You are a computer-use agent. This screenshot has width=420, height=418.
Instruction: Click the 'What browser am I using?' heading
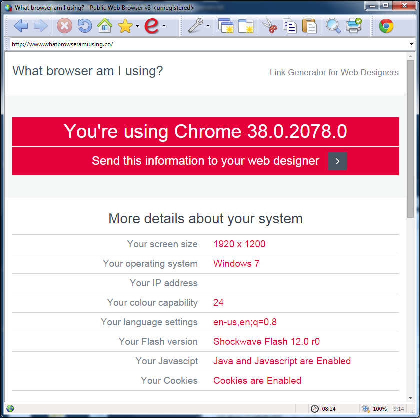coord(87,71)
